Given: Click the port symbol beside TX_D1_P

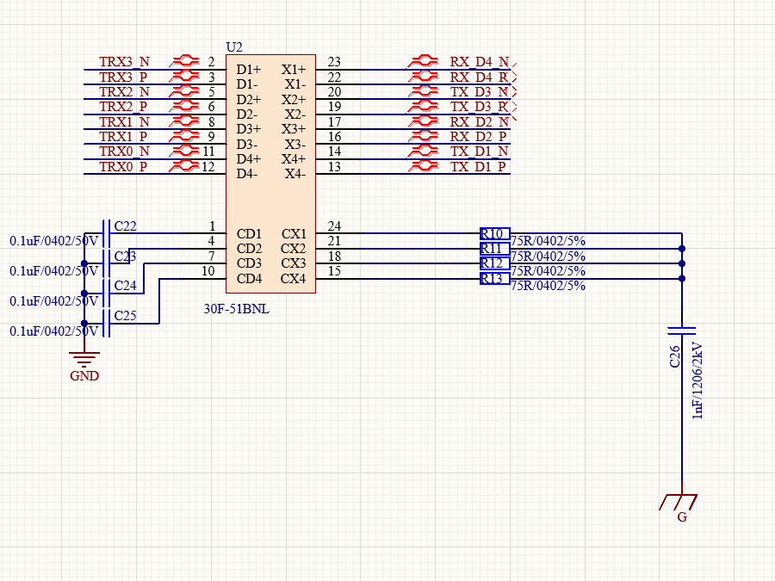Looking at the screenshot, I should tap(423, 167).
